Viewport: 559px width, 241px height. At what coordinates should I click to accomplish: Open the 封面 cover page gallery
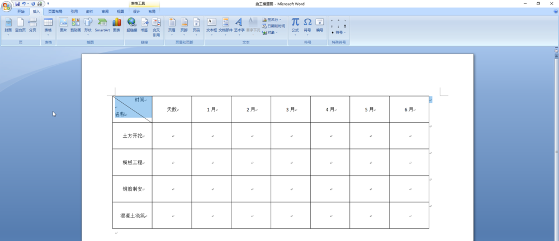(8, 26)
